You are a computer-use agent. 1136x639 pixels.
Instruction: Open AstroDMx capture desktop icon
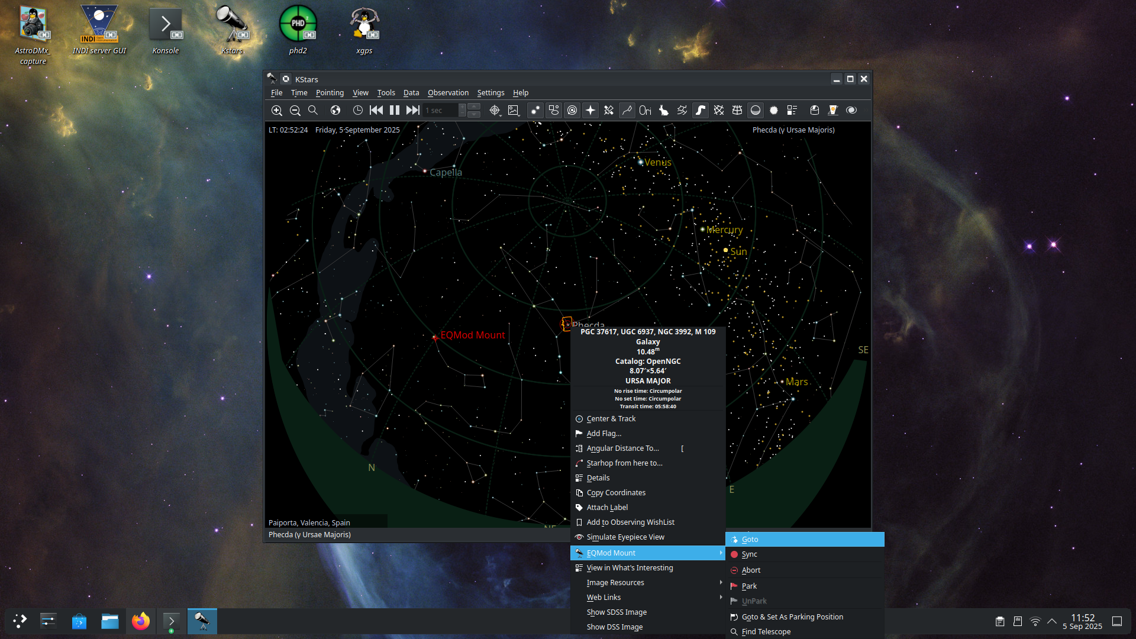click(x=33, y=35)
